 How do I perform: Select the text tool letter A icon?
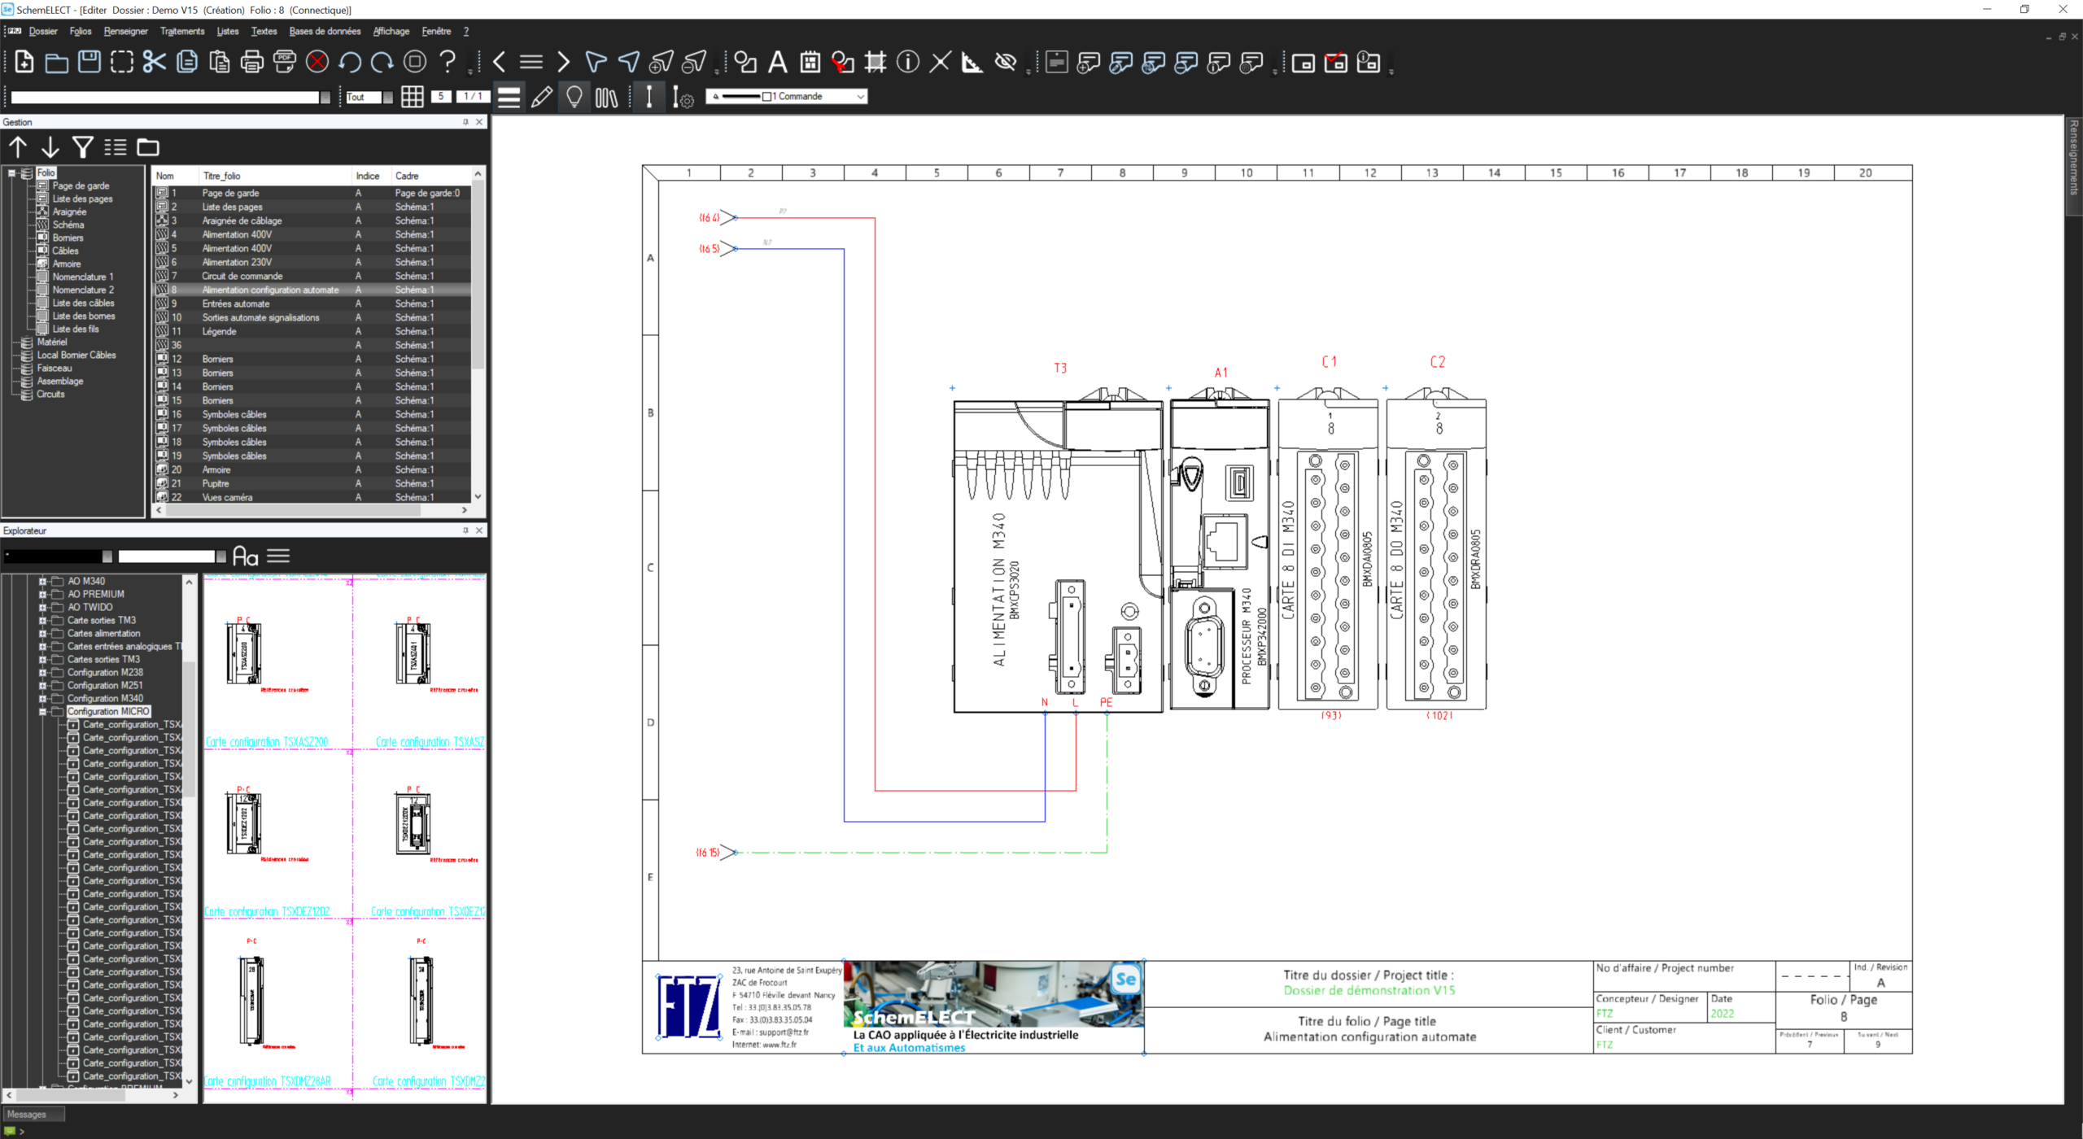coord(777,62)
